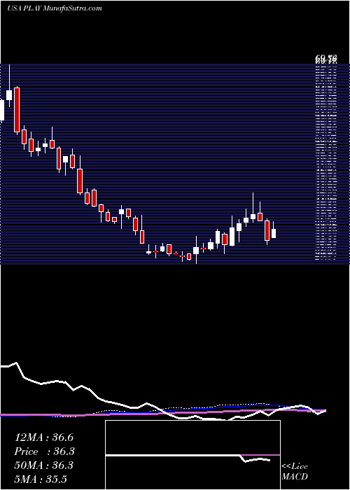Image resolution: width=350 pixels, height=490 pixels.
Task: Select the '50MA : 36.3' label
Action: [43, 465]
